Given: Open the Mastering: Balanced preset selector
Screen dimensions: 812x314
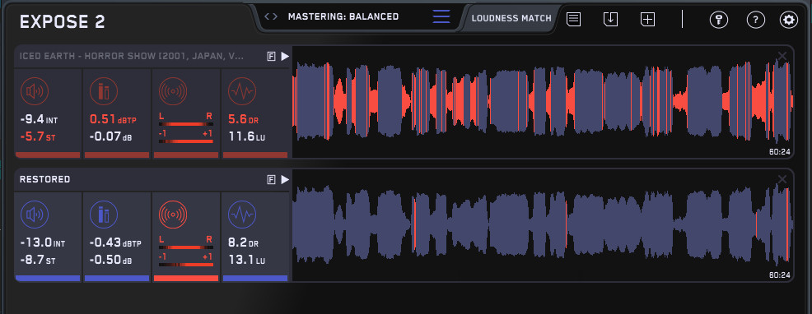Looking at the screenshot, I should tap(343, 16).
